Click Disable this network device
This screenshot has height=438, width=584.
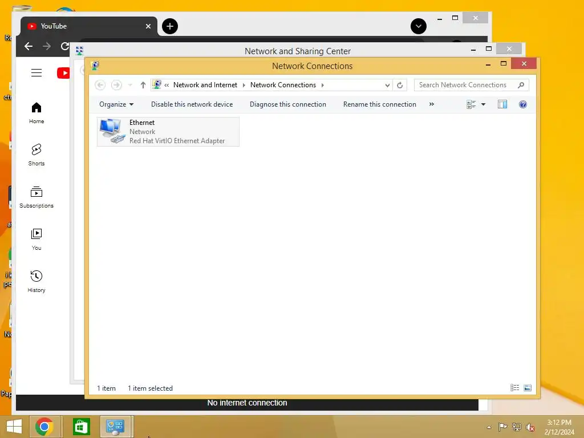[x=192, y=104]
